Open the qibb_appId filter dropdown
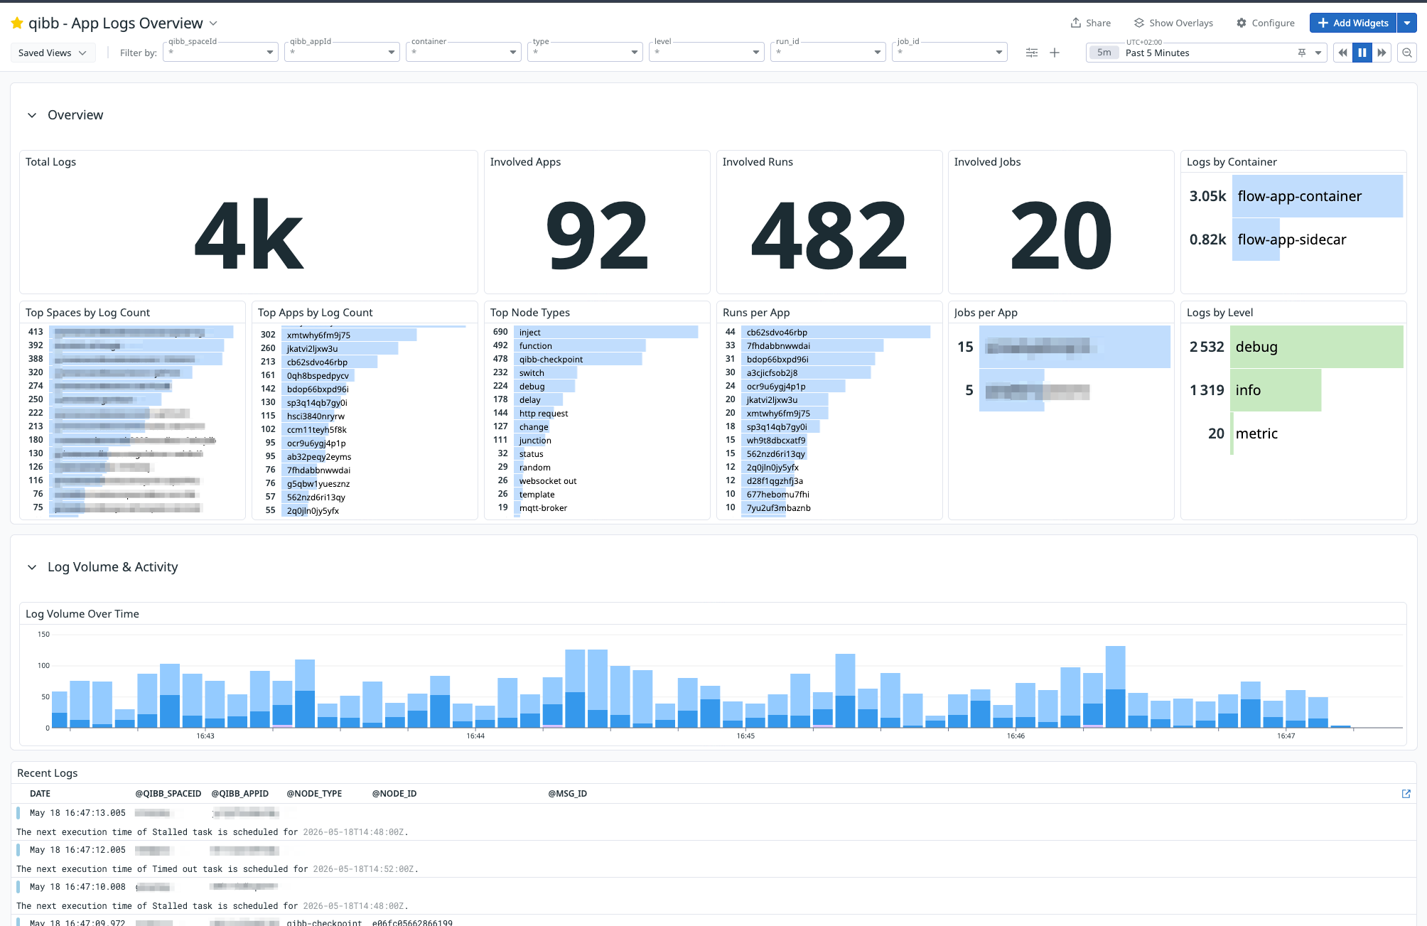Screen dimensions: 1427x926 point(343,52)
